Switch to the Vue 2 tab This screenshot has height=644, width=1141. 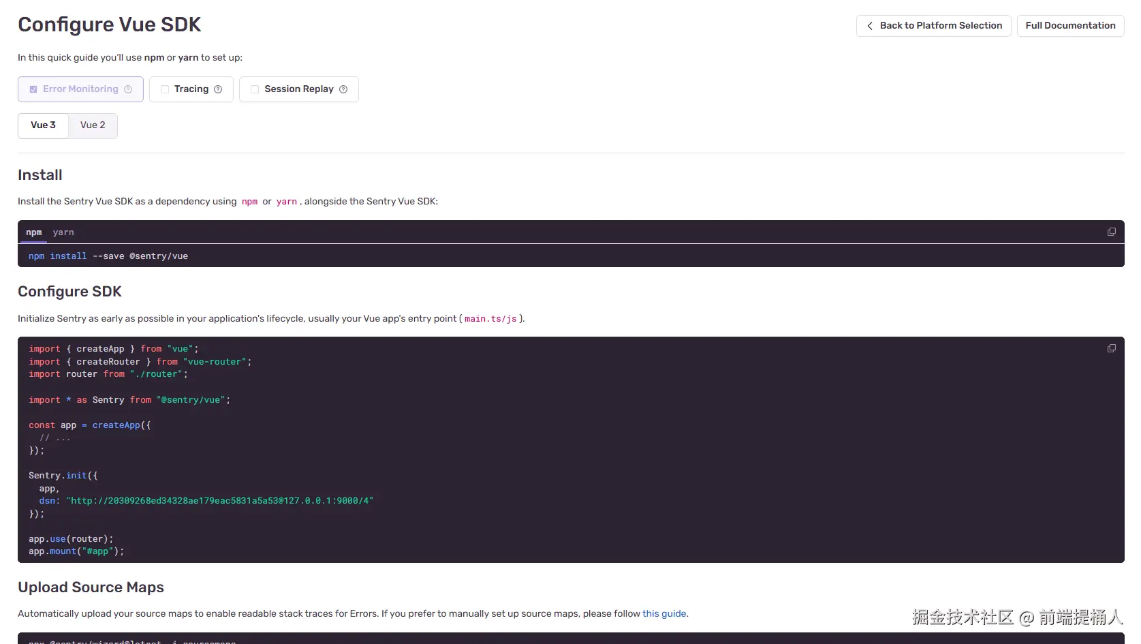[93, 125]
